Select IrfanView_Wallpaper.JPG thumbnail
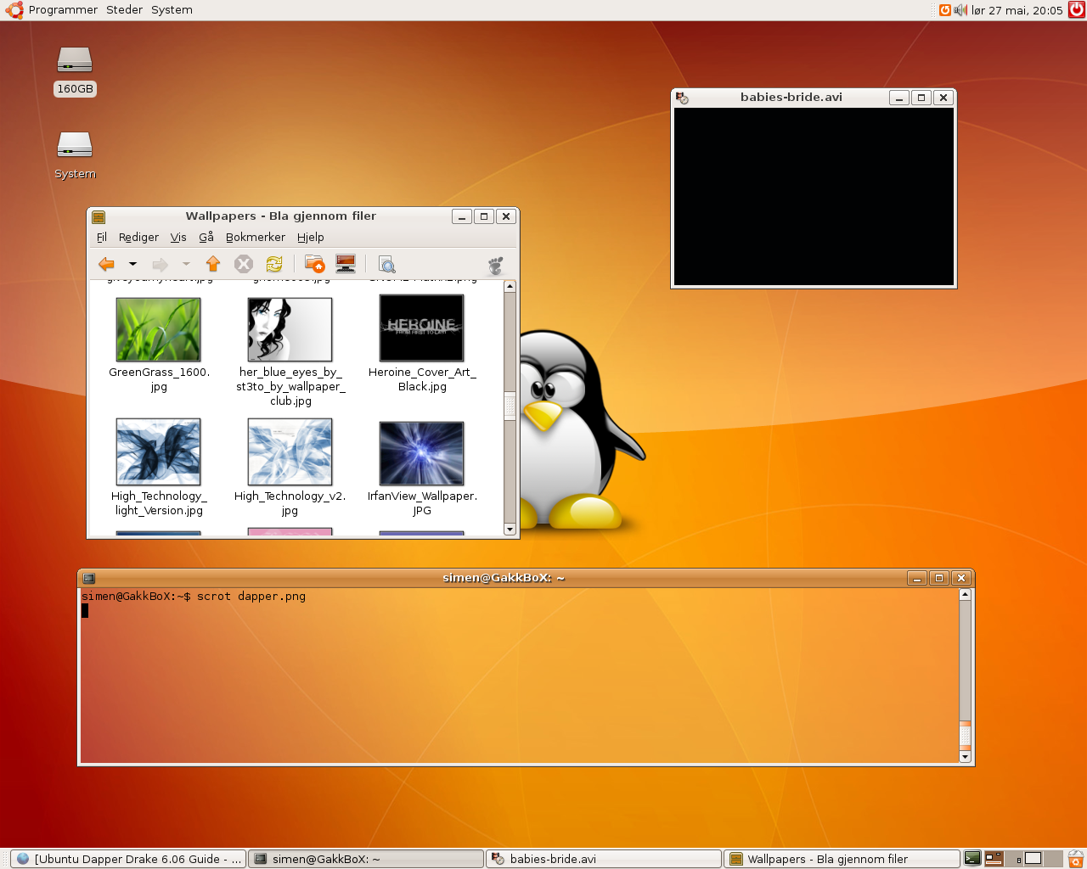Screen dimensions: 1087x869 tap(422, 453)
